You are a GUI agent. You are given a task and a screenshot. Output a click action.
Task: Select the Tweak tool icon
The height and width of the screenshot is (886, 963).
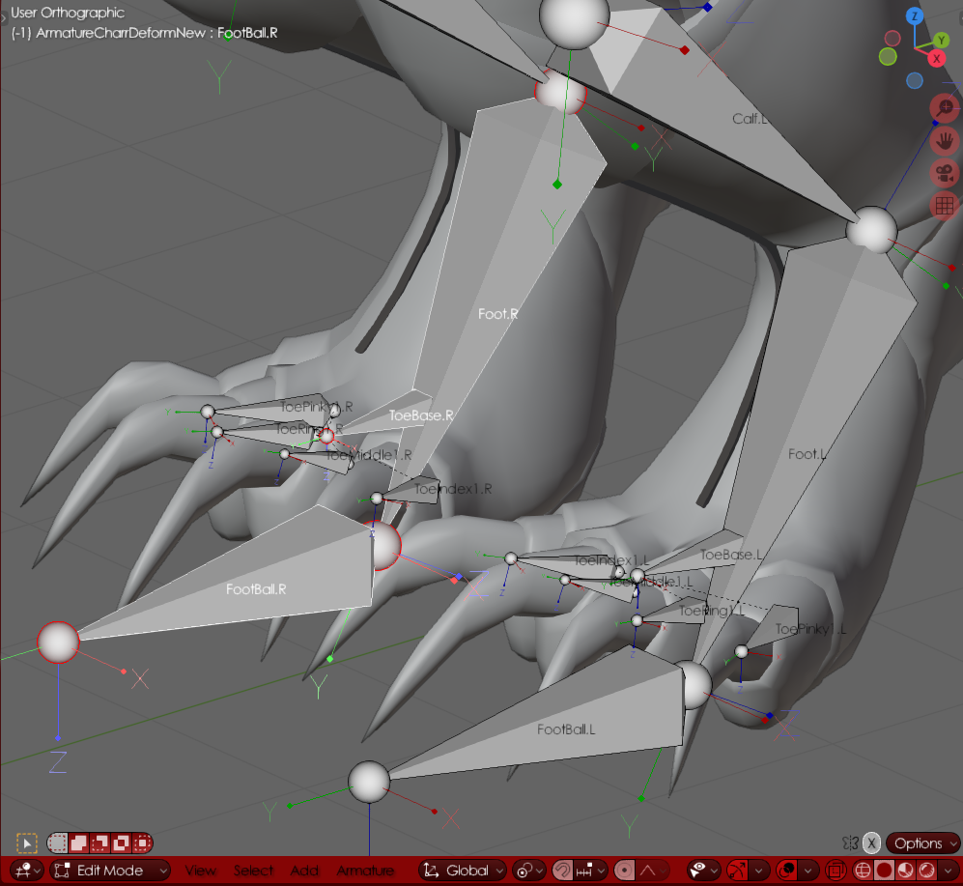[x=26, y=843]
